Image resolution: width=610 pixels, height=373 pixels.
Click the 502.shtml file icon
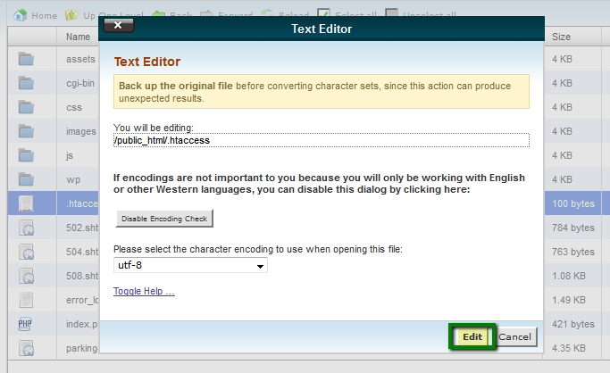click(x=26, y=228)
